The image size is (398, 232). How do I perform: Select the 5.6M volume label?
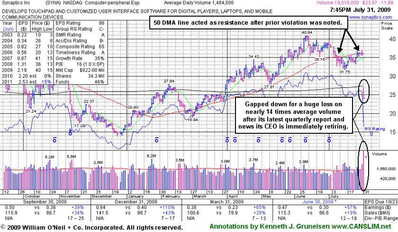coord(72,157)
